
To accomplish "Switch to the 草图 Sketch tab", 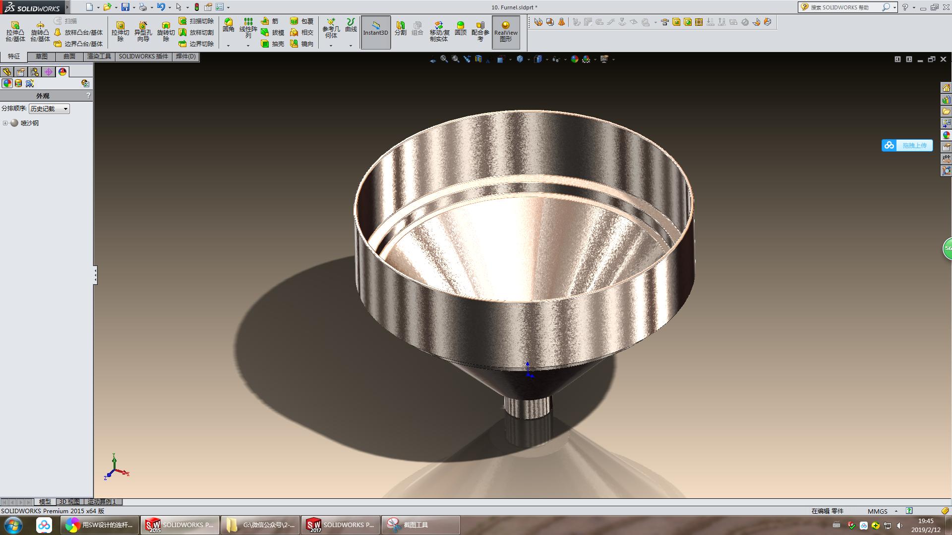I will click(x=42, y=56).
